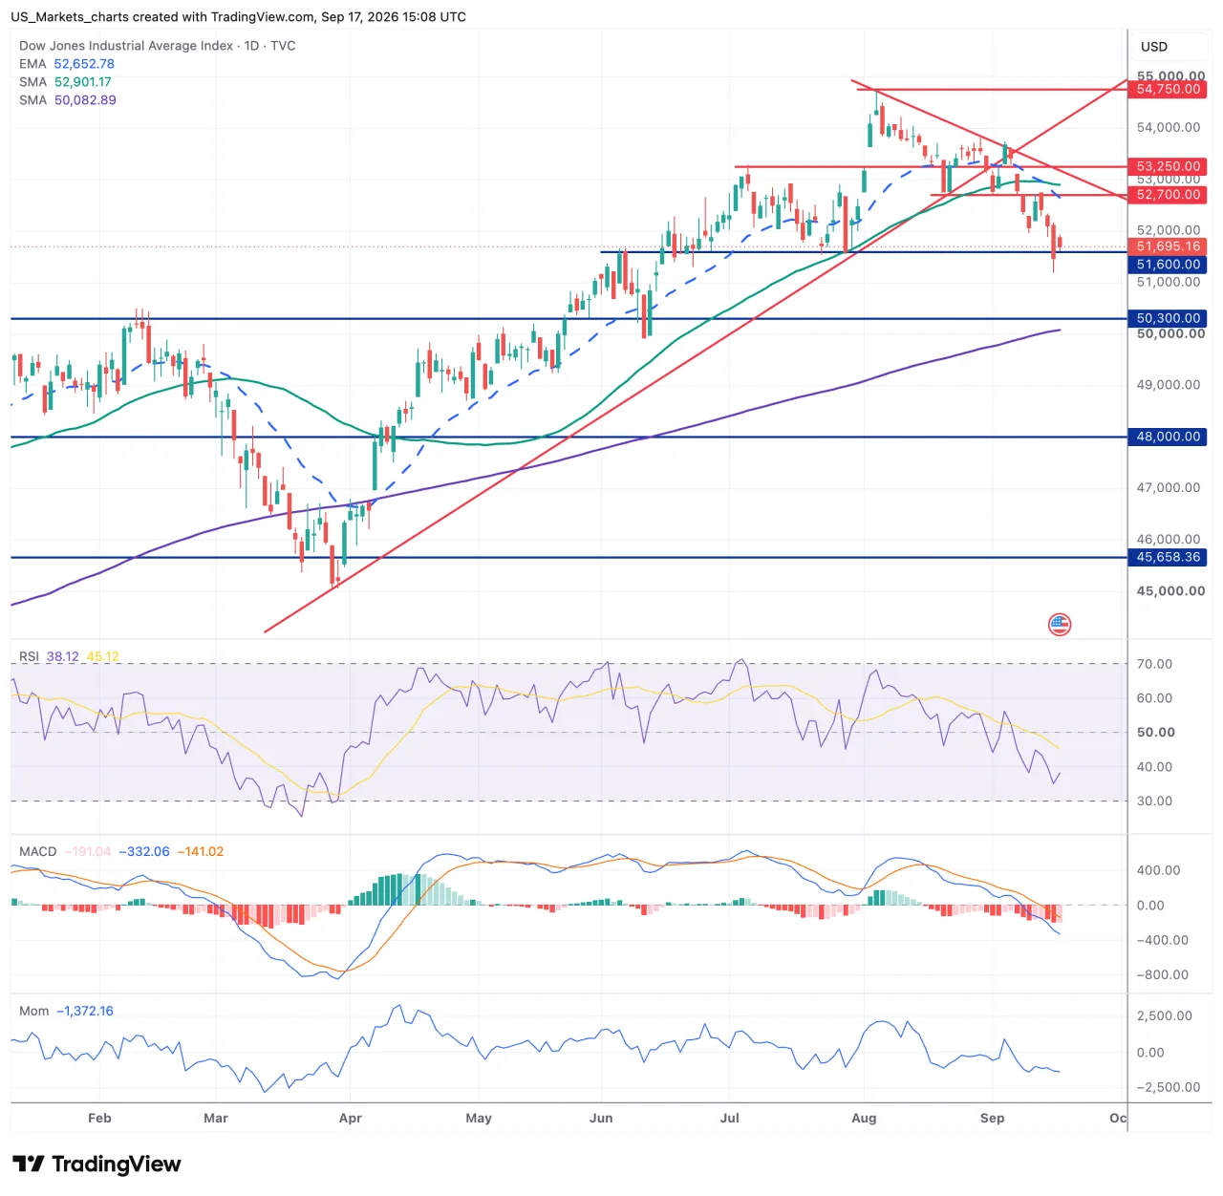Select the EMA 52,652.78 indicator legend
The width and height of the screenshot is (1223, 1196).
click(x=67, y=64)
